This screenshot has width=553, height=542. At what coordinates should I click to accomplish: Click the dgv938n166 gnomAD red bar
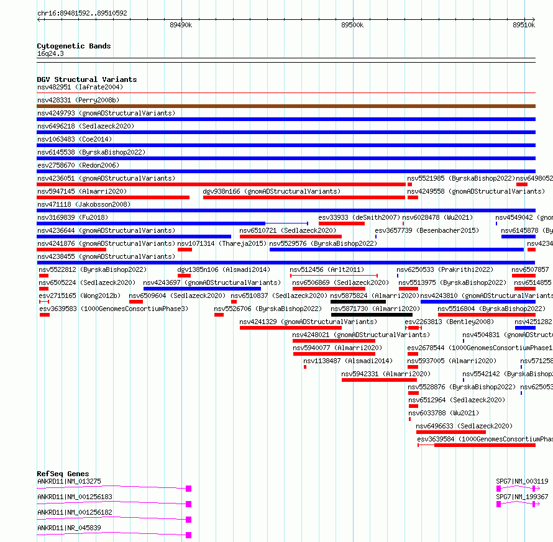point(304,197)
